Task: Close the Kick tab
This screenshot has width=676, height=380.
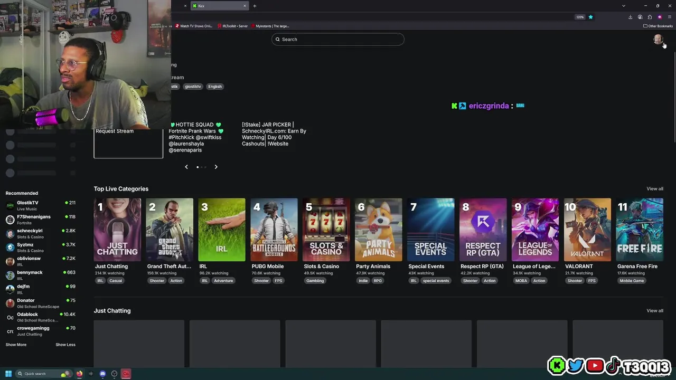Action: (x=245, y=6)
